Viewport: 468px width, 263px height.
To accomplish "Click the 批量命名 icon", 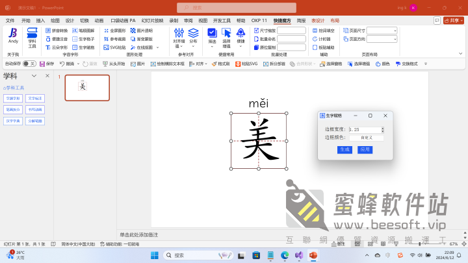I will [x=256, y=39].
